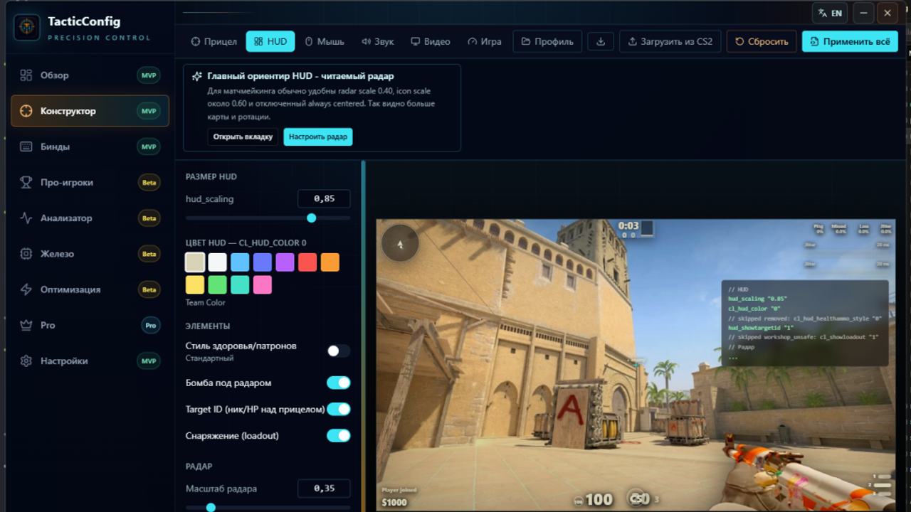Disable the Бомба под радаром switch
This screenshot has height=512, width=911.
[x=338, y=383]
